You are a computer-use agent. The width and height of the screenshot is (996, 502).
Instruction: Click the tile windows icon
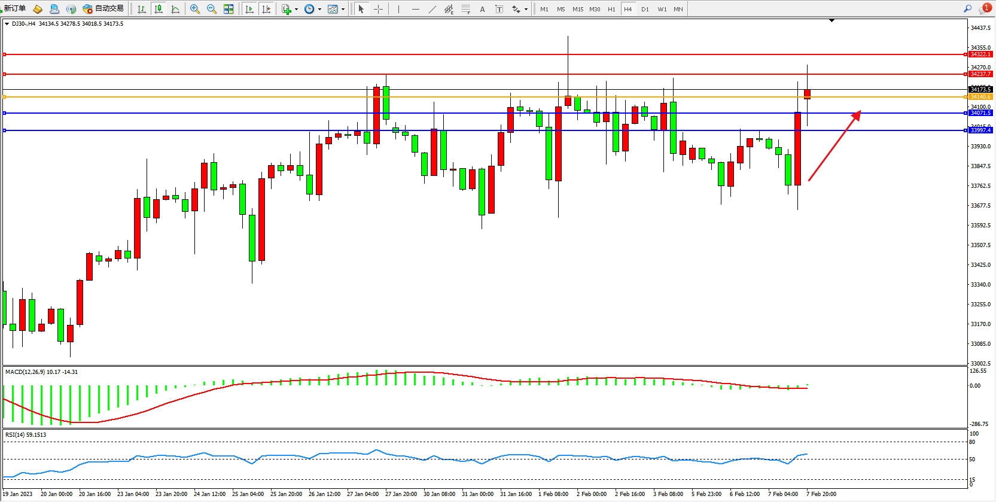coord(229,9)
